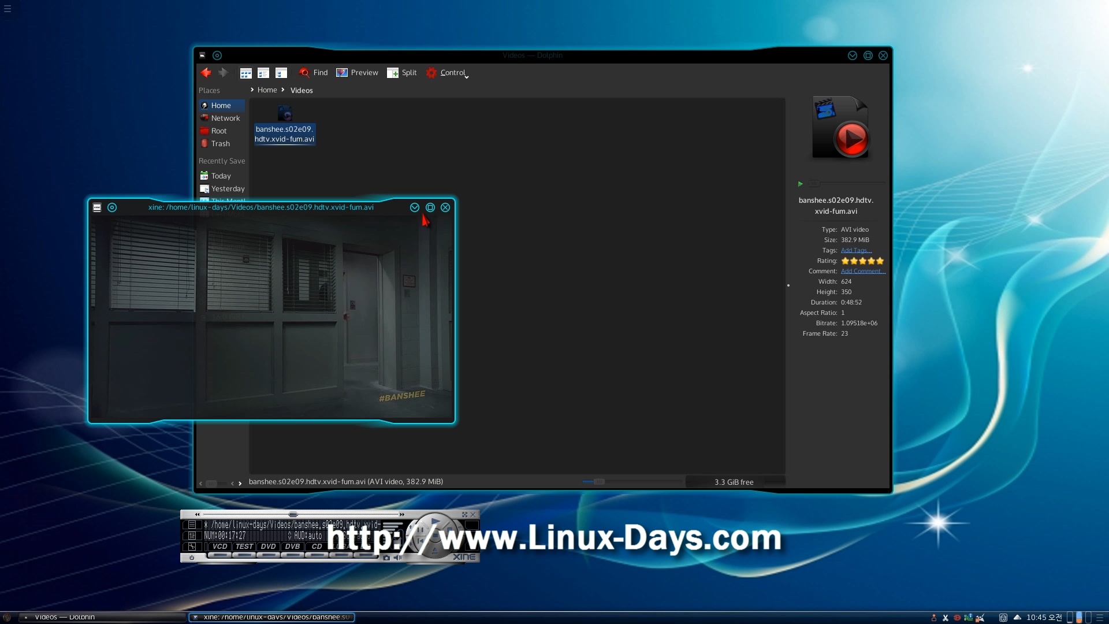Select Network in the Places panel

(x=222, y=118)
